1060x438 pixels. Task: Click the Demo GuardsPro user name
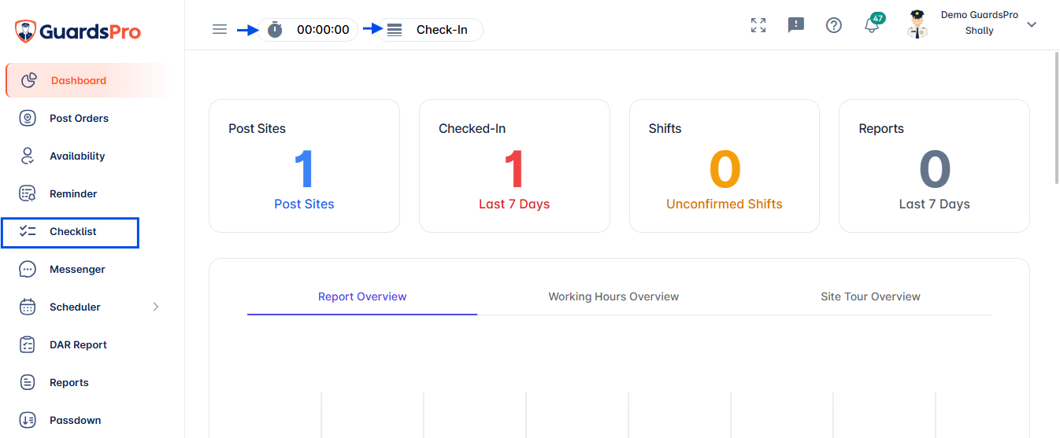pyautogui.click(x=979, y=15)
